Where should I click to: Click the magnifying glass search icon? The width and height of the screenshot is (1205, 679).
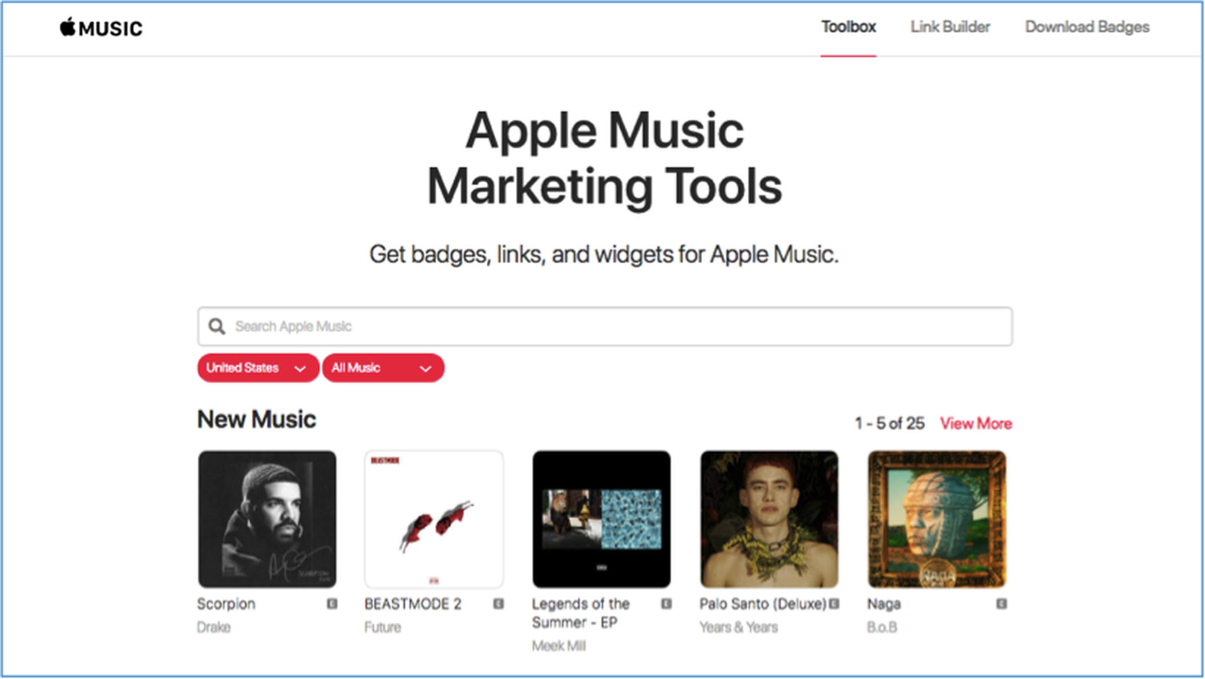218,326
